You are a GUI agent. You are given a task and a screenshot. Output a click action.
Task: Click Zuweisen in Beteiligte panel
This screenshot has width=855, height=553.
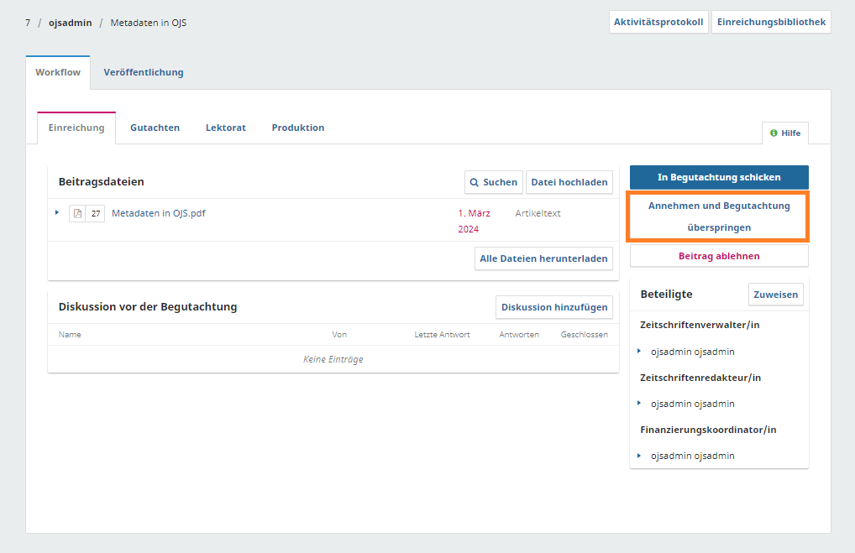[x=775, y=295]
